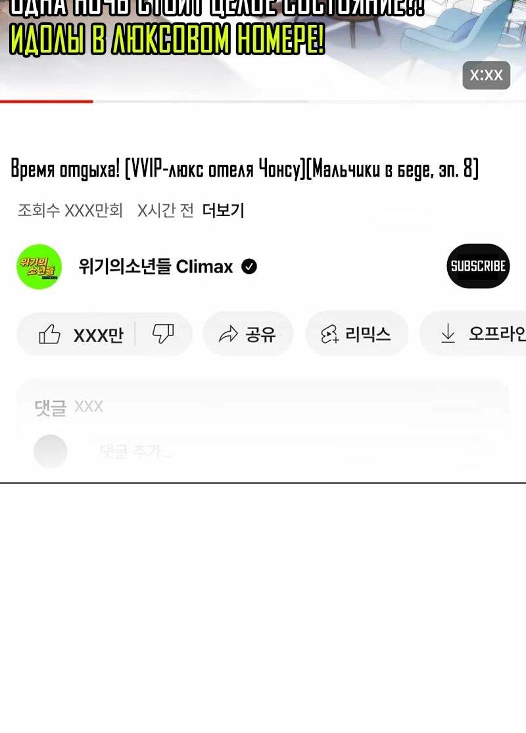Expand the 댓글 XXX comments section
This screenshot has height=733, width=526.
click(69, 407)
